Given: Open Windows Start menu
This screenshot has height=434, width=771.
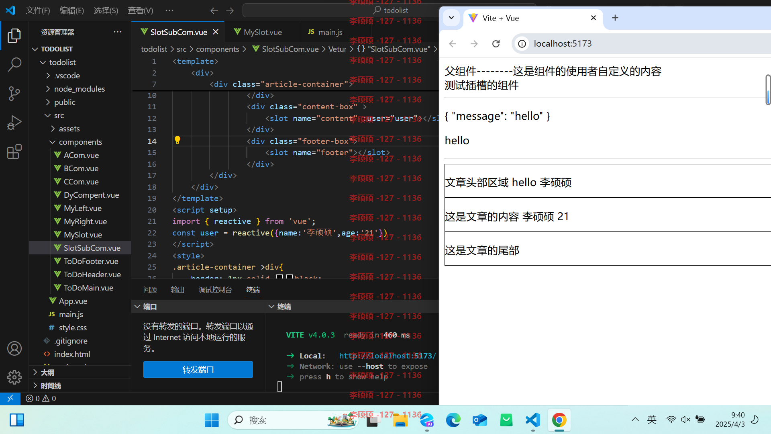Looking at the screenshot, I should 212,420.
